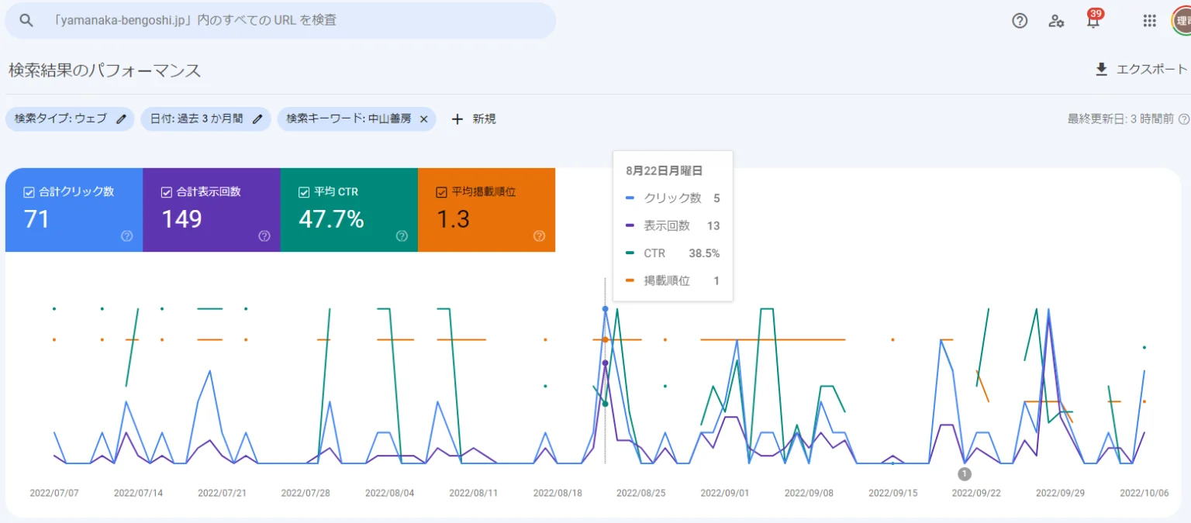Click pencil icon on 日付: 過去 3 か月間 chip
1191x523 pixels.
tap(257, 119)
